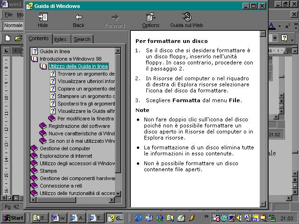This screenshot has height=224, width=299.
Task: Open Utilizzo della Guida in linea link
Action: (78, 66)
